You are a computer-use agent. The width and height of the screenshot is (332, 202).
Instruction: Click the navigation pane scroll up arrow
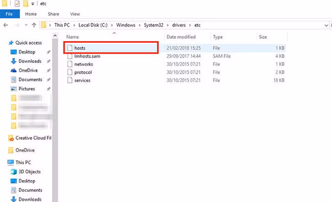point(55,36)
